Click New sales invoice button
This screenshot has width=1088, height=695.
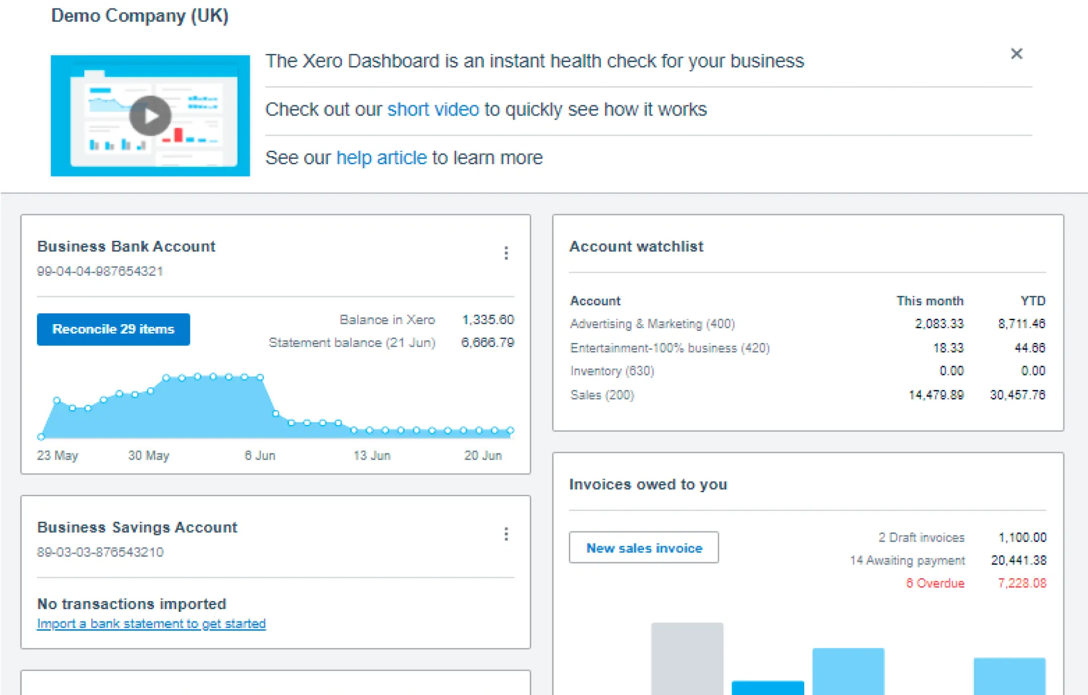coord(644,547)
